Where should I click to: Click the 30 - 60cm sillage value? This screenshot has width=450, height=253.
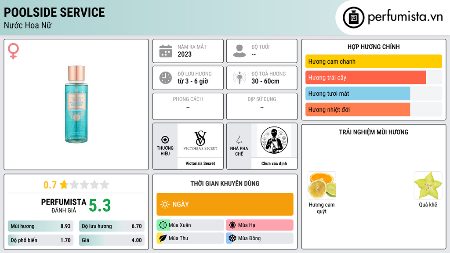point(265,81)
